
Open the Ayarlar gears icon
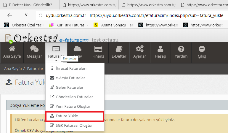pos(139,49)
